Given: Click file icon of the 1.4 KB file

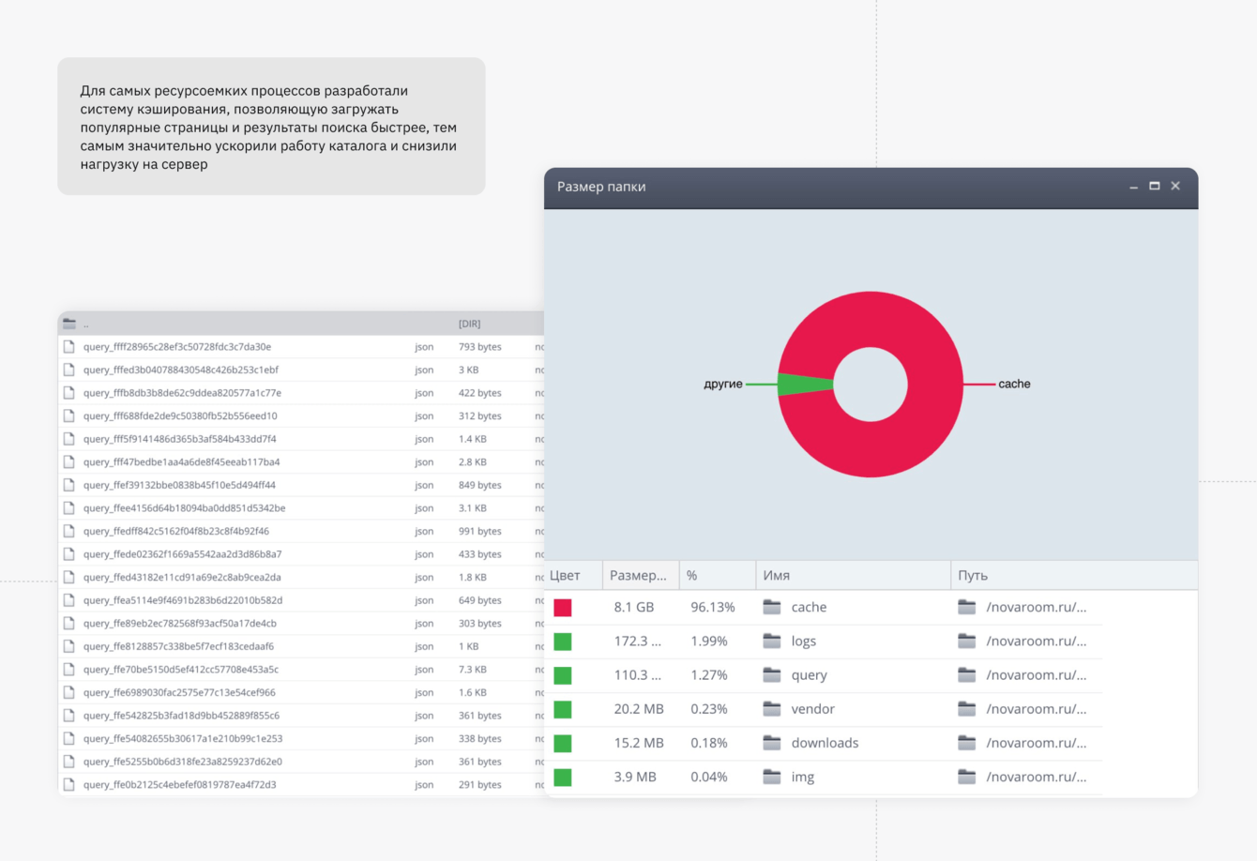Looking at the screenshot, I should pyautogui.click(x=68, y=439).
